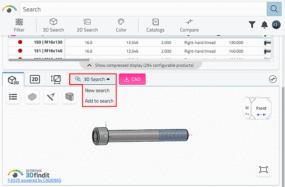Click the left face of view cube
Screen dimensions: 285x187
click(247, 108)
